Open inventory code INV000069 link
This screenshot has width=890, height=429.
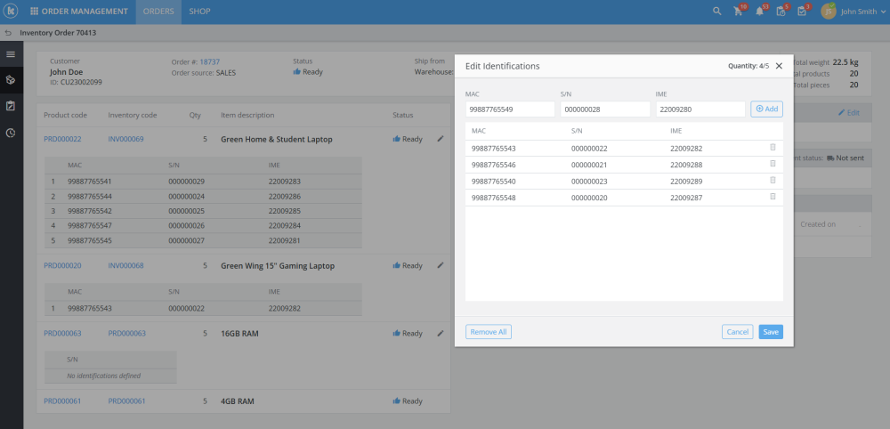(126, 139)
